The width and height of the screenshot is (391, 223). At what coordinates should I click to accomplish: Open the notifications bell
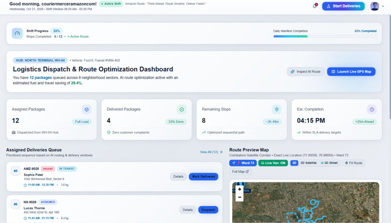point(315,6)
